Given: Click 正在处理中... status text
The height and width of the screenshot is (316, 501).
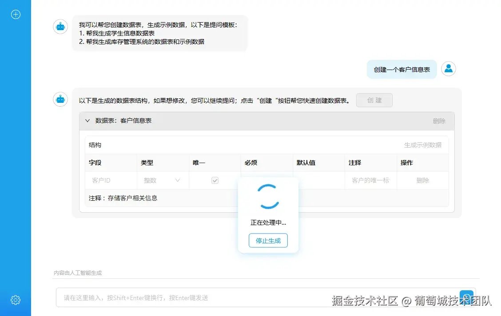Looking at the screenshot, I should pyautogui.click(x=268, y=222).
